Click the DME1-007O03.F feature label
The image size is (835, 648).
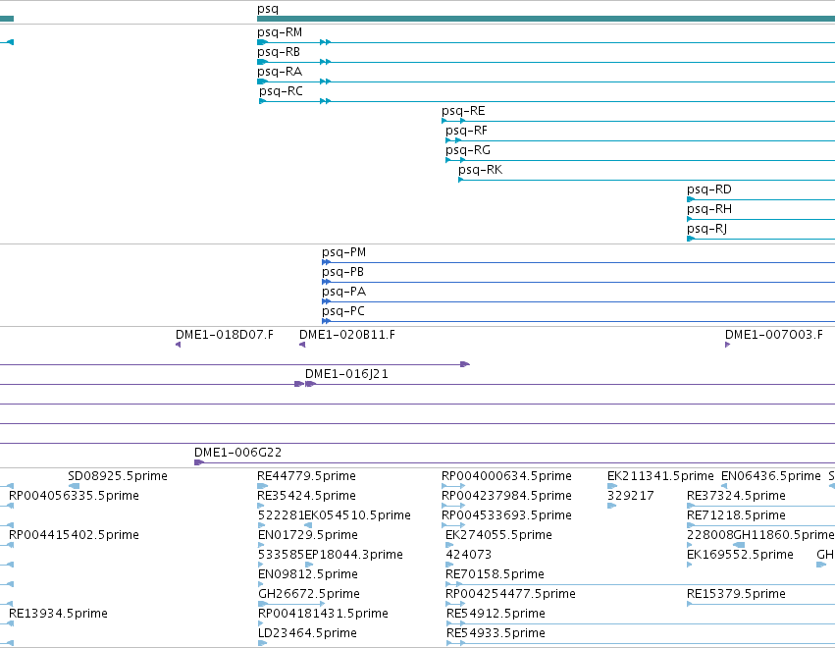[x=774, y=335]
